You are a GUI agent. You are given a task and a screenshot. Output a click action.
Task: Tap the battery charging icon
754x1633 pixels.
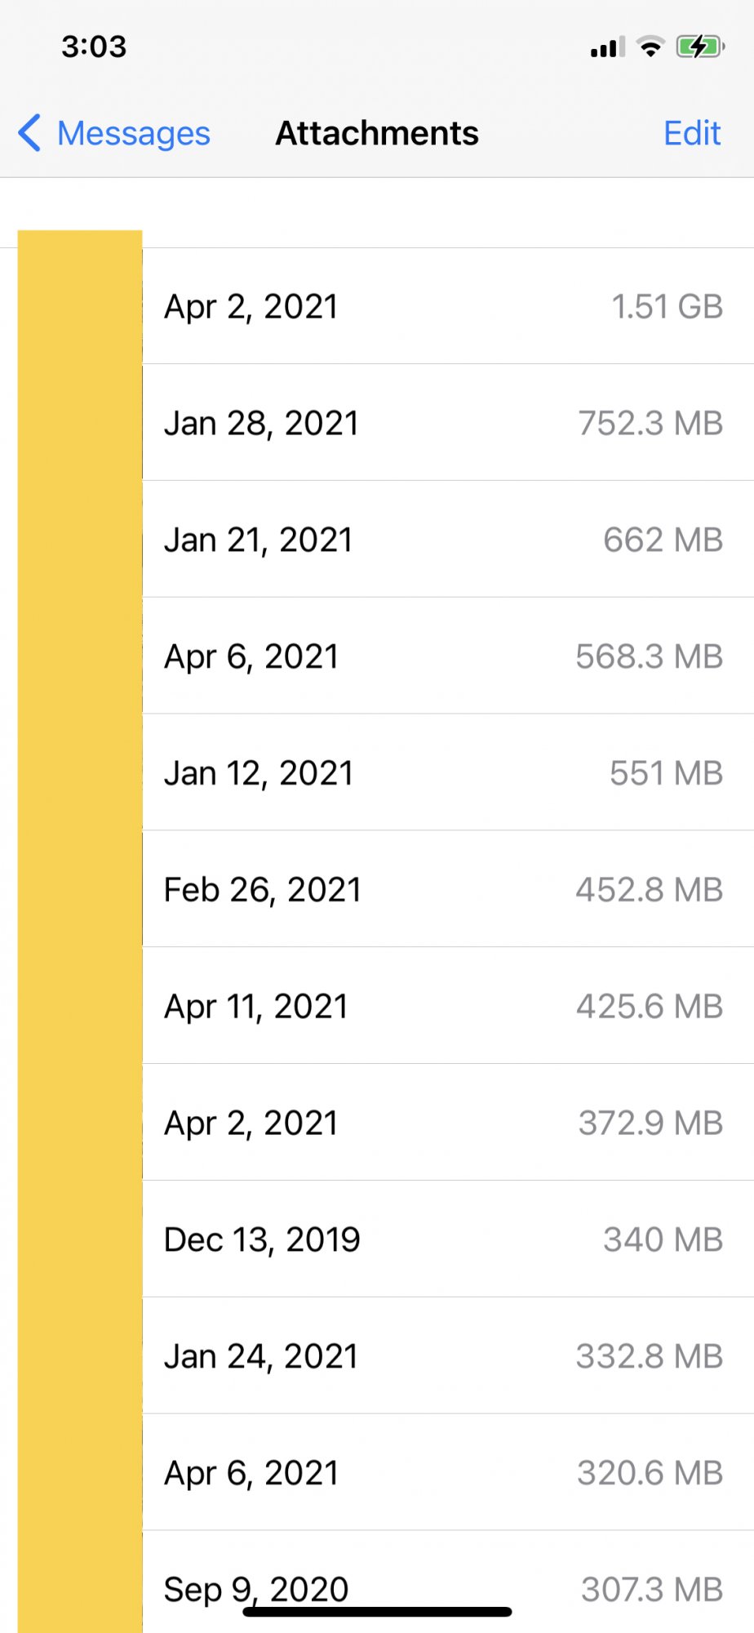[699, 47]
